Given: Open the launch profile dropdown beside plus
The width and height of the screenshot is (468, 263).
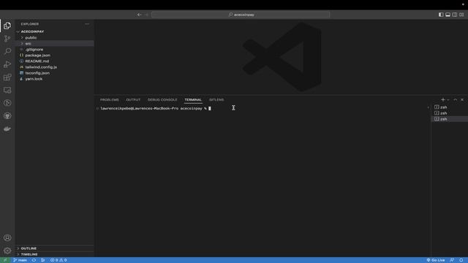Looking at the screenshot, I should coord(448,99).
